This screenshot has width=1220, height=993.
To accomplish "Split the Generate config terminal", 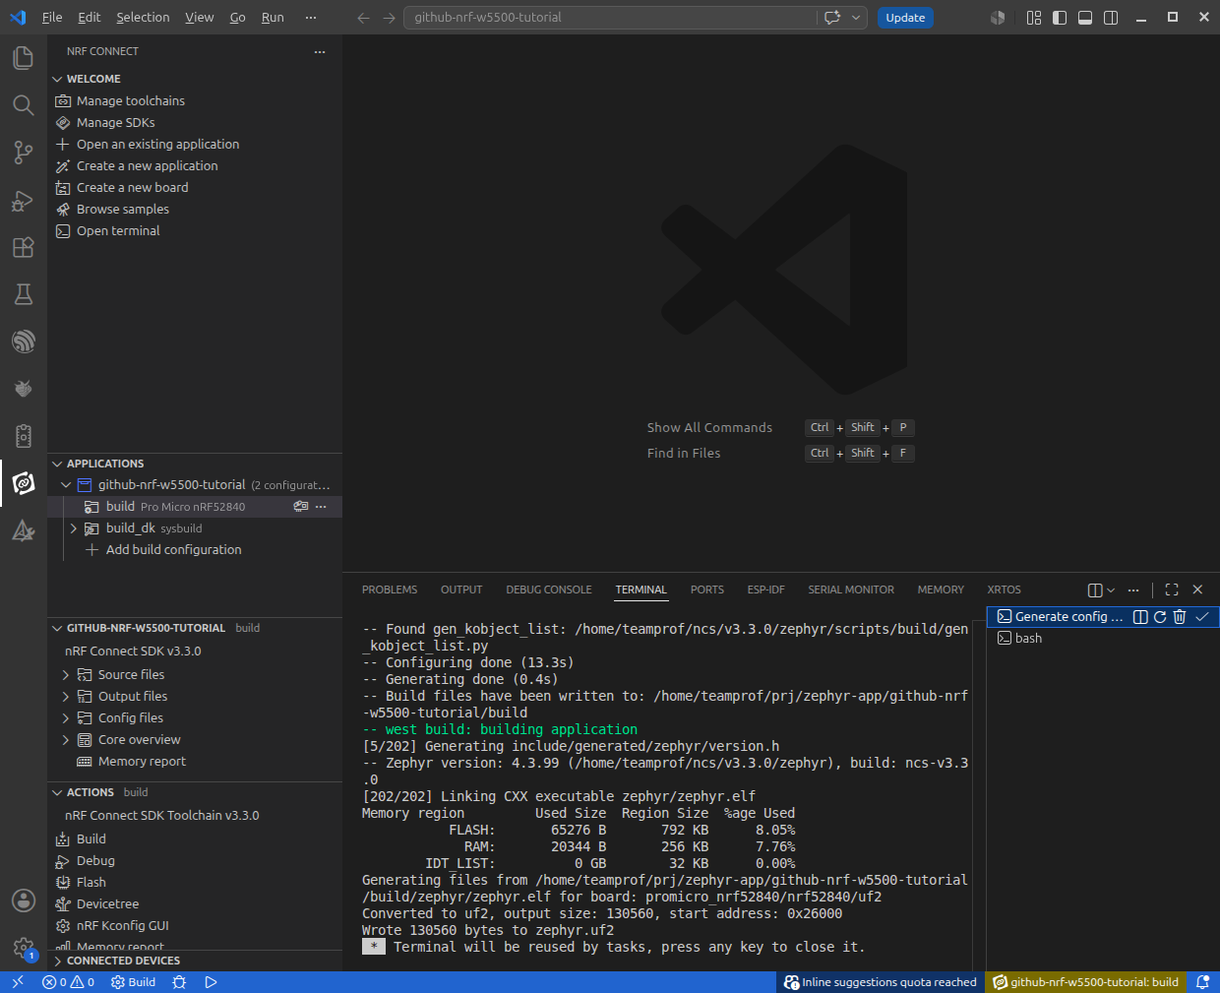I will [1140, 617].
